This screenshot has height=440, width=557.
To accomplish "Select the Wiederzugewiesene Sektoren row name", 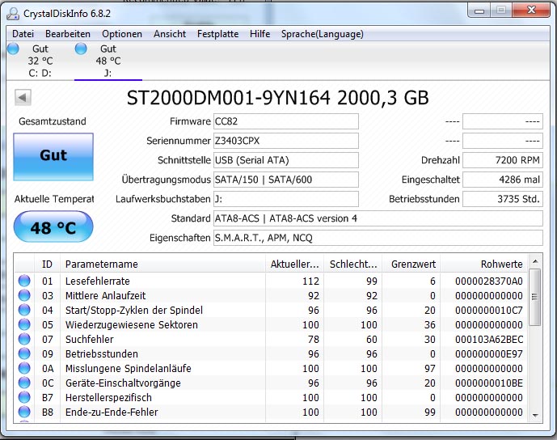I will [132, 325].
